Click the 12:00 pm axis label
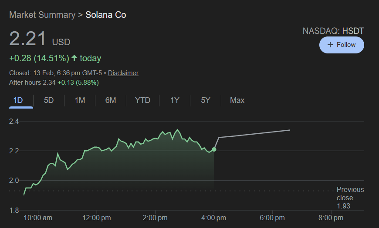This screenshot has height=228, width=379. (x=96, y=218)
